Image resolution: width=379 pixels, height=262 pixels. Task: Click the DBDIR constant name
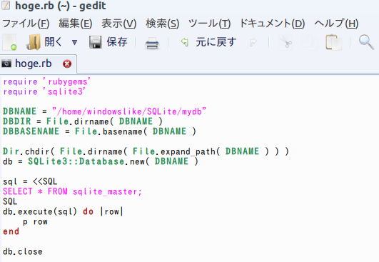tap(17, 121)
